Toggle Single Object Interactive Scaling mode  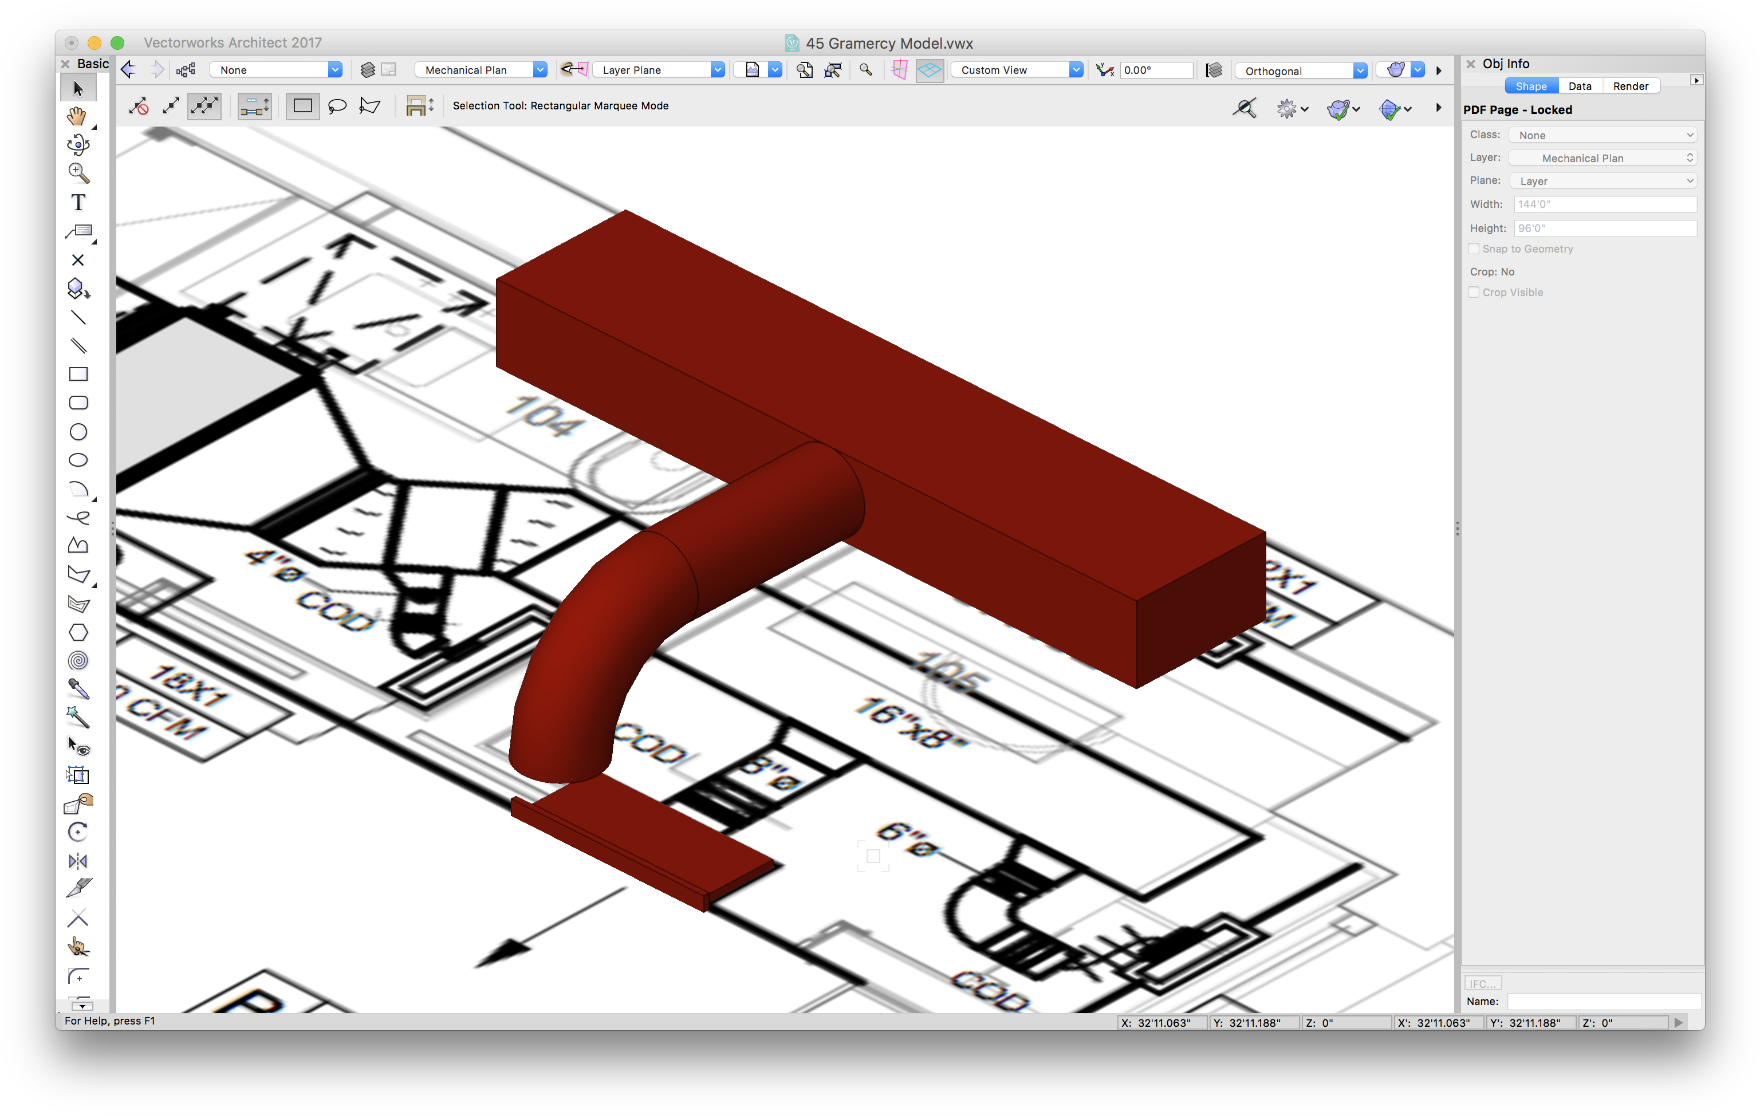[x=171, y=107]
